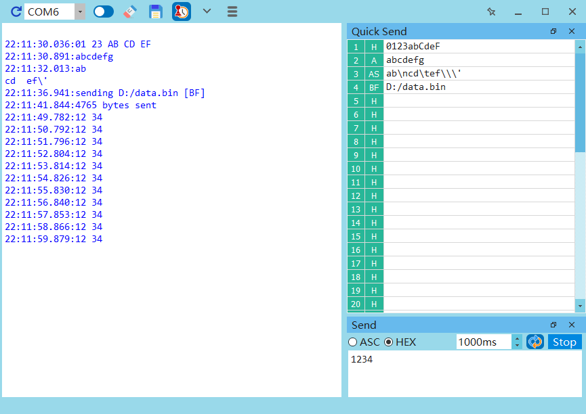Image resolution: width=586 pixels, height=414 pixels.
Task: Click the 22:11:59.879 log entry
Action: pyautogui.click(x=54, y=239)
